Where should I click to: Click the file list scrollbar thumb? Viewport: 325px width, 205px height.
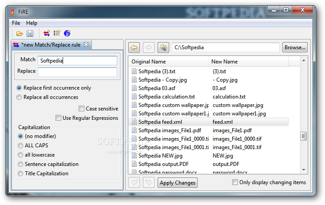pyautogui.click(x=303, y=136)
